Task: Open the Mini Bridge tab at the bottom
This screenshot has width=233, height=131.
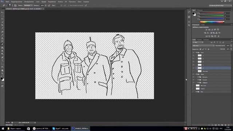Action: pyautogui.click(x=9, y=125)
